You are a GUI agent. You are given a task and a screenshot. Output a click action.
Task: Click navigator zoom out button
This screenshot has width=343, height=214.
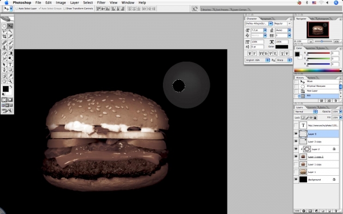pos(310,41)
